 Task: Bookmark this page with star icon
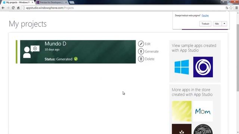(231, 8)
